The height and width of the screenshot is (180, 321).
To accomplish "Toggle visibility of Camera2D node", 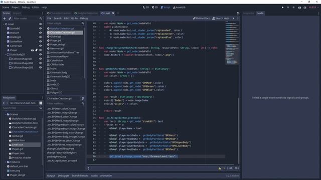I will pyautogui.click(x=40, y=45).
